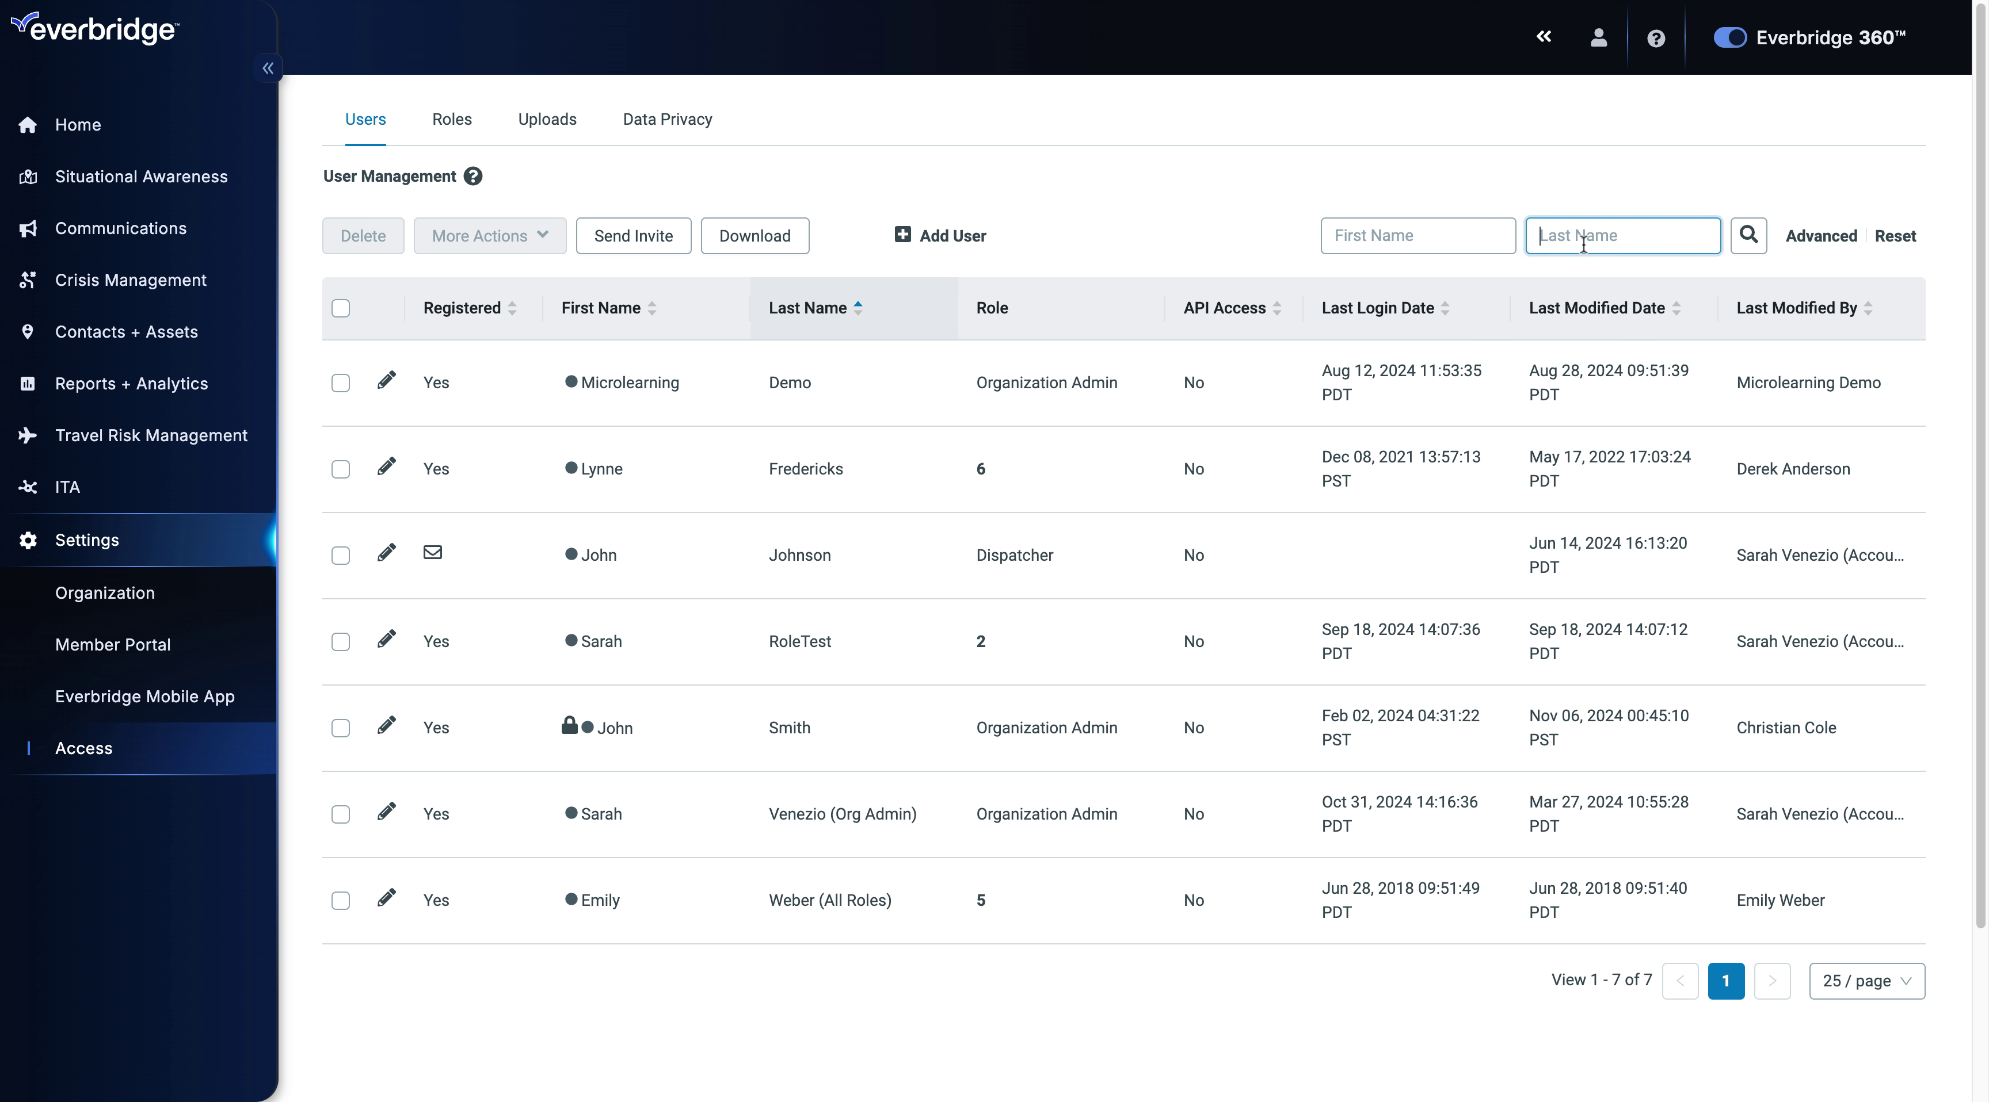Expand the More Actions dropdown button
Viewport: 1989px width, 1102px height.
[x=489, y=235]
